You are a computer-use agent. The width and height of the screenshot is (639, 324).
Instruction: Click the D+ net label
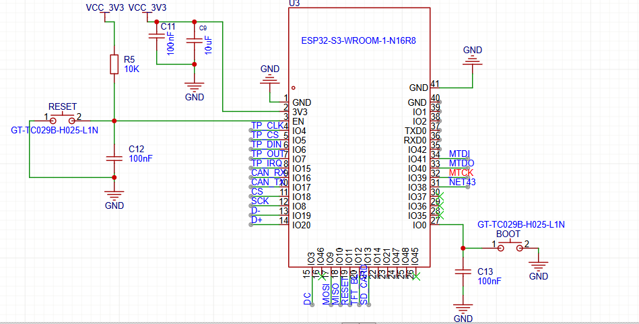(x=257, y=220)
